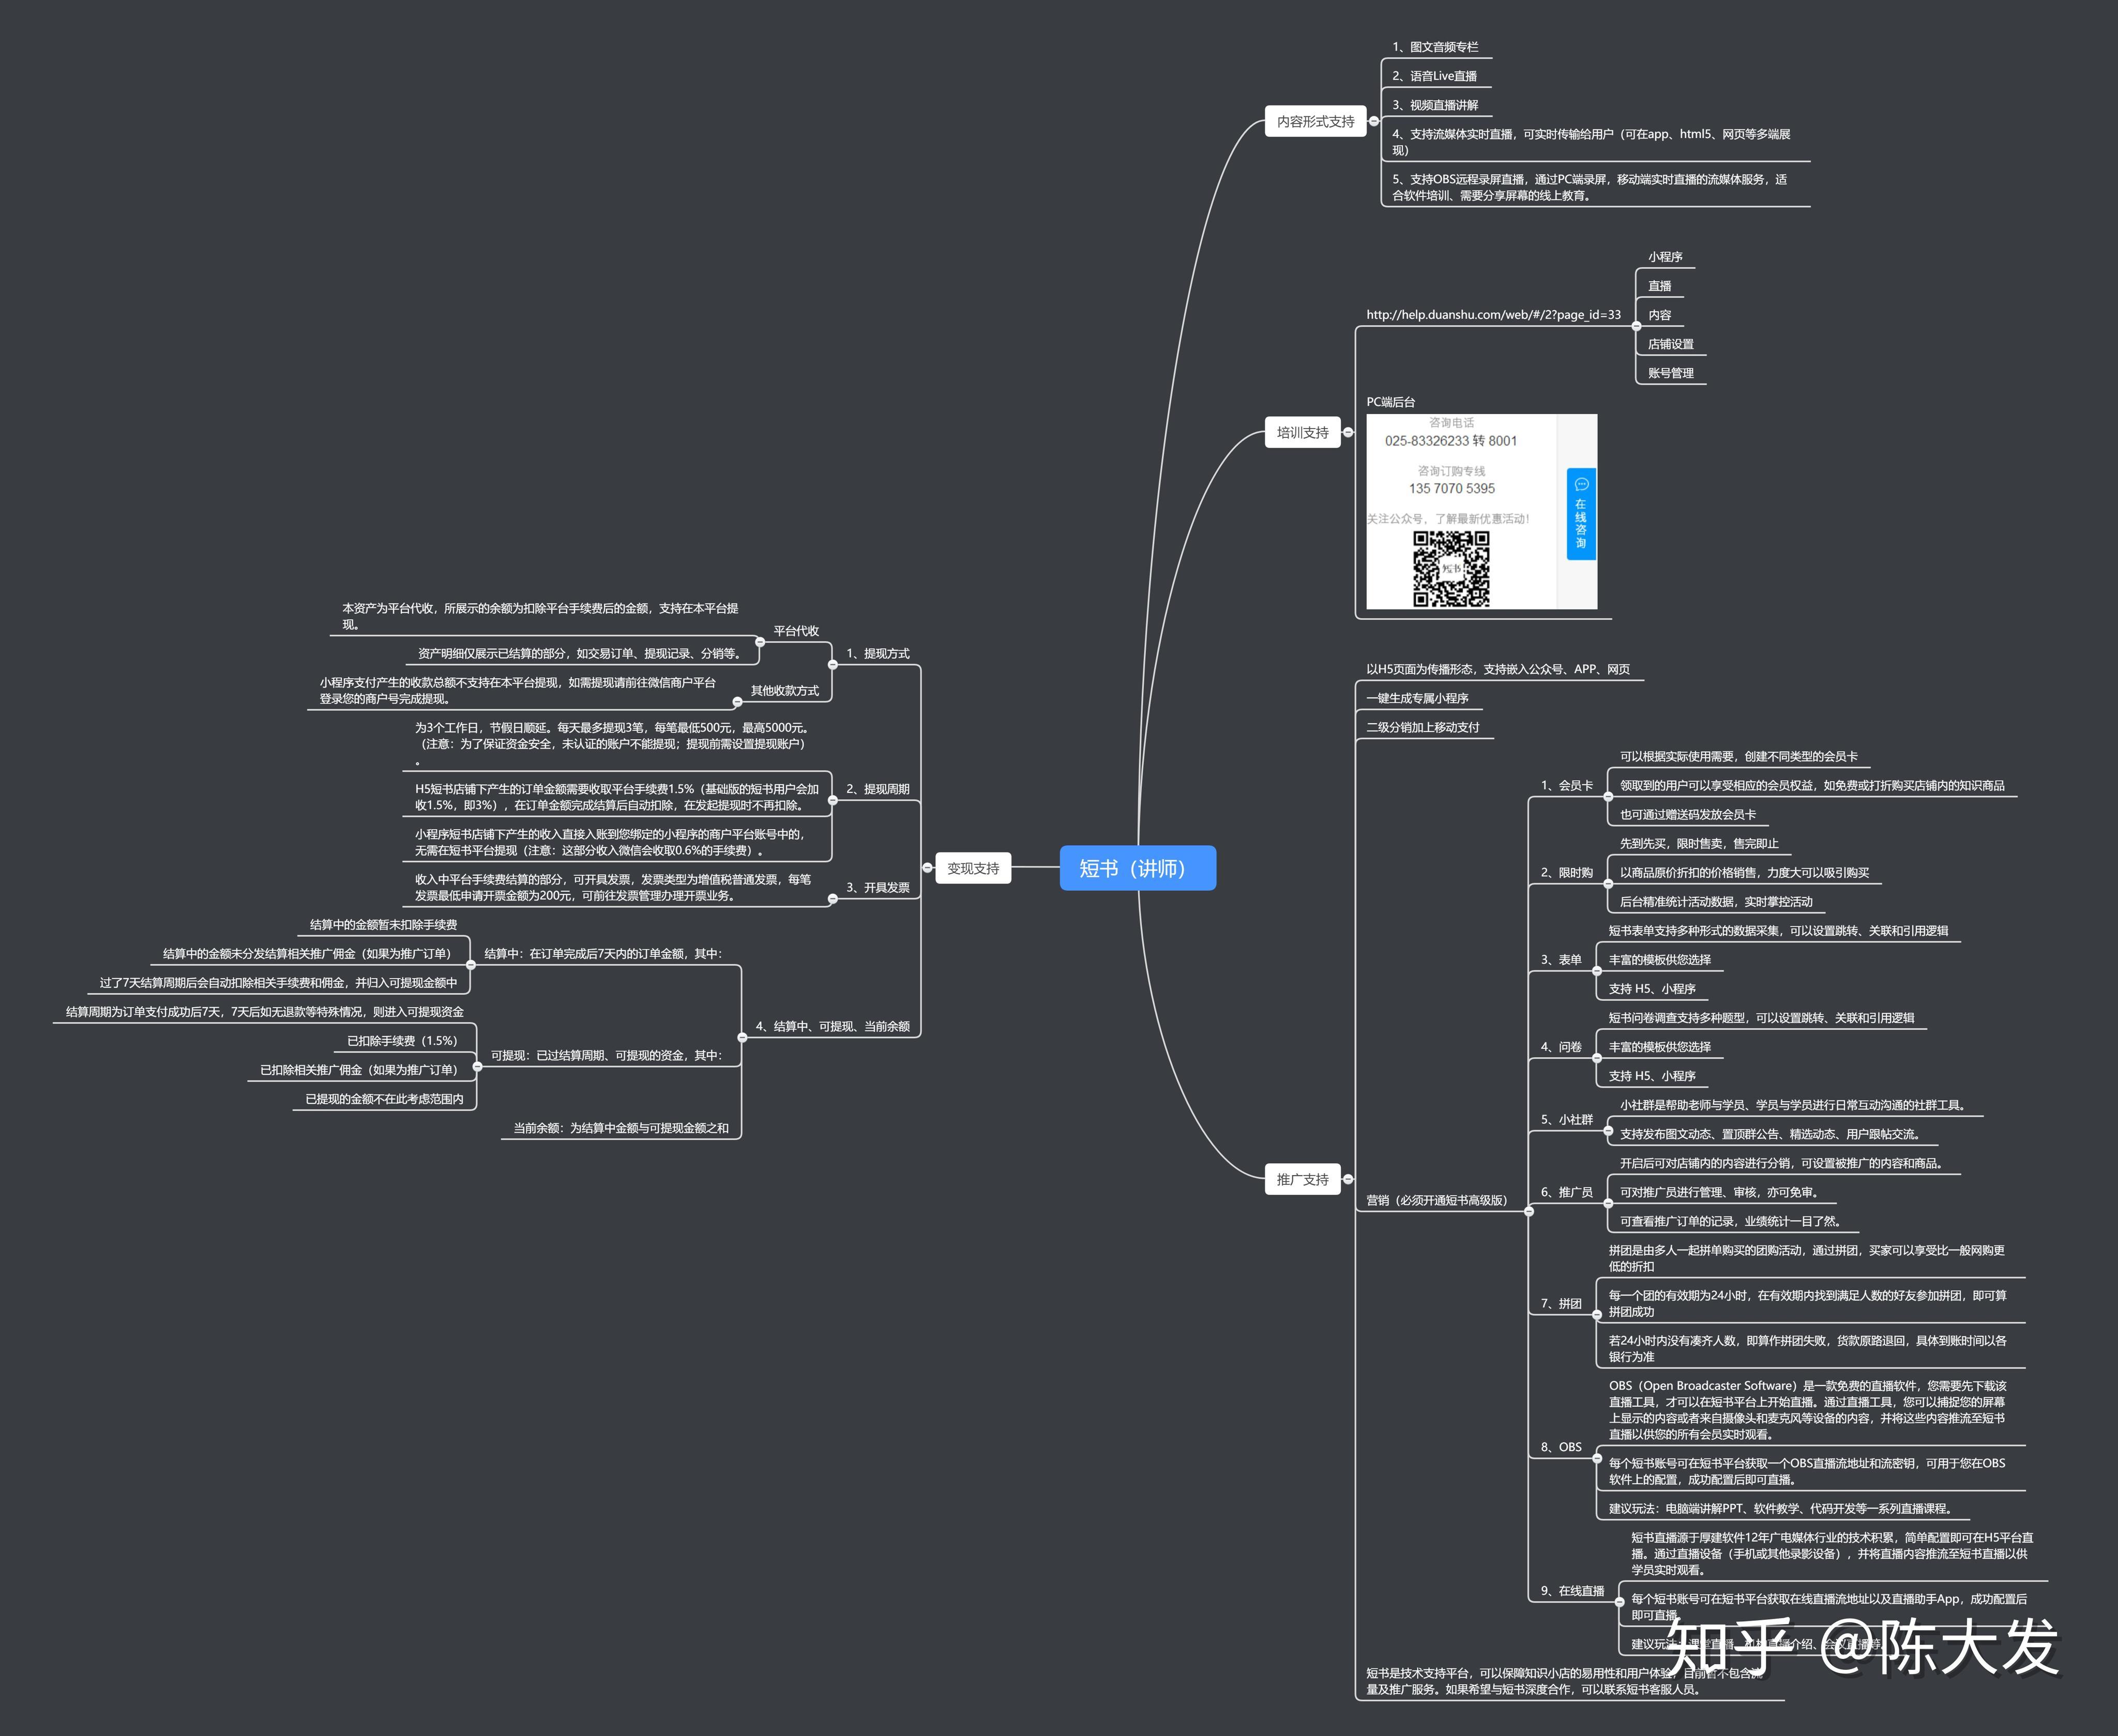Collapse the 其他收款方式 node
Screen dimensions: 2118x1736
737,702
